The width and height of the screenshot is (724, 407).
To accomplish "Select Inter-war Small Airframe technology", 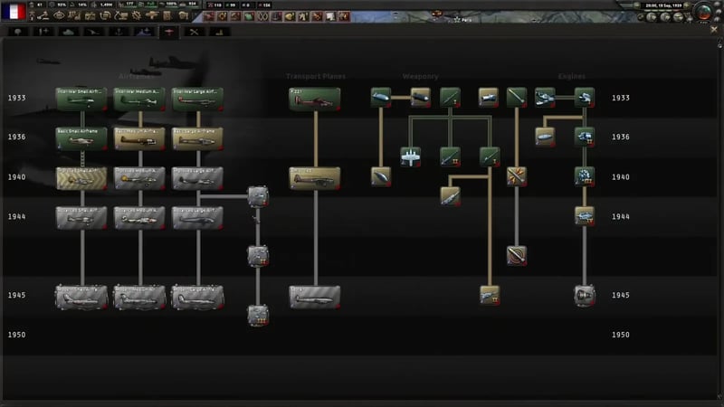I will tap(81, 99).
